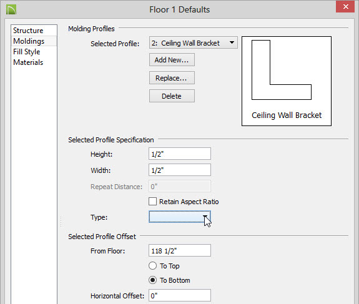Viewport: 359px width, 304px height.
Task: Click the Add New... button
Action: pyautogui.click(x=172, y=60)
